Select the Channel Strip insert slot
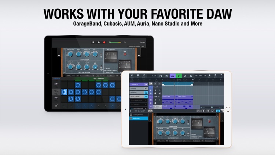Screen dimensions: 275x155 click(139, 100)
